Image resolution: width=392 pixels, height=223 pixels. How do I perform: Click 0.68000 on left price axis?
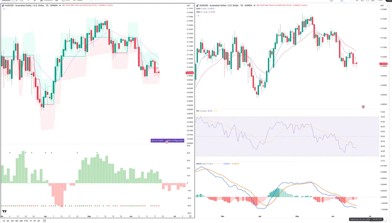(x=189, y=118)
